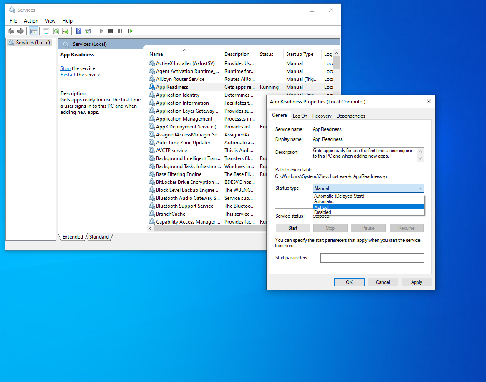Click the Start button in properties
Screen dimensions: 486x382
point(292,228)
